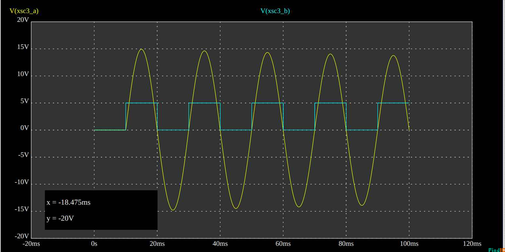Click the 15V vertical axis label
This screenshot has height=252, width=505.
point(23,47)
